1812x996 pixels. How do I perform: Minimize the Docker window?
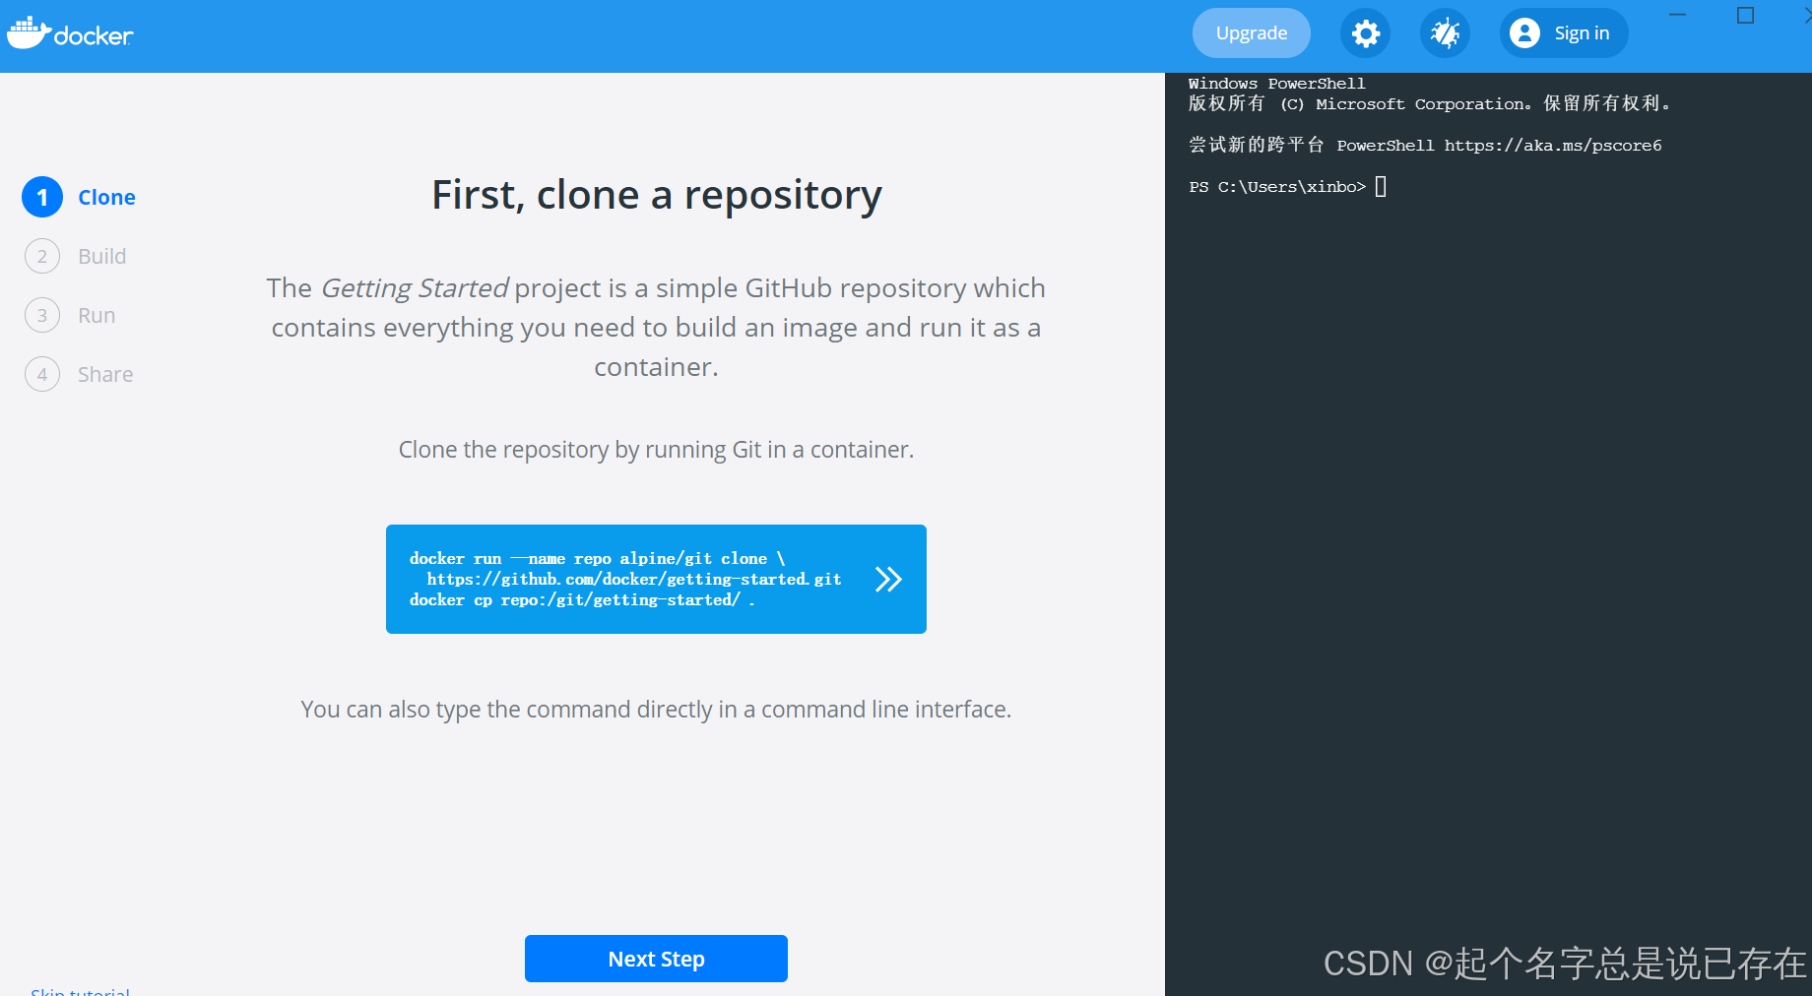1677,16
